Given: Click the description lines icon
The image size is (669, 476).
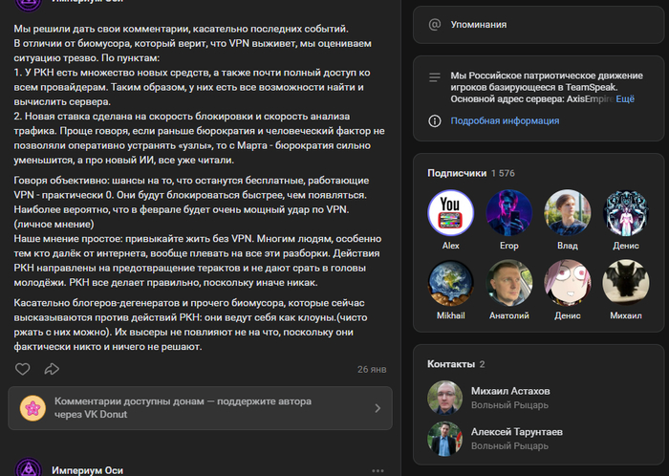Looking at the screenshot, I should point(435,77).
